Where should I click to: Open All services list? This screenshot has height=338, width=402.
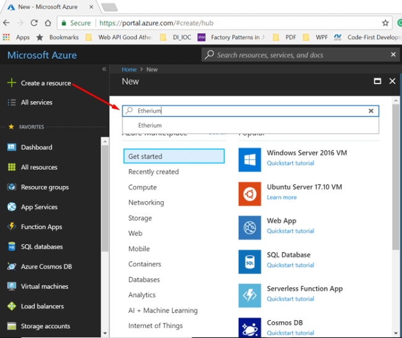pos(36,102)
